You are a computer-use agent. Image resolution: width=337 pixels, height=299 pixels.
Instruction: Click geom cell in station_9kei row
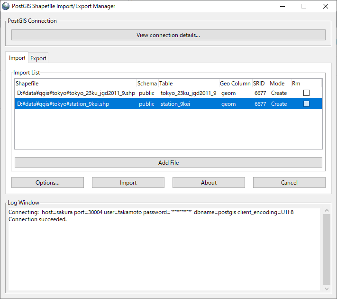point(228,104)
